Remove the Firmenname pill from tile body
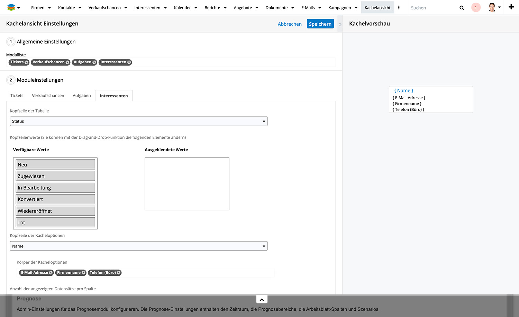 (83, 273)
